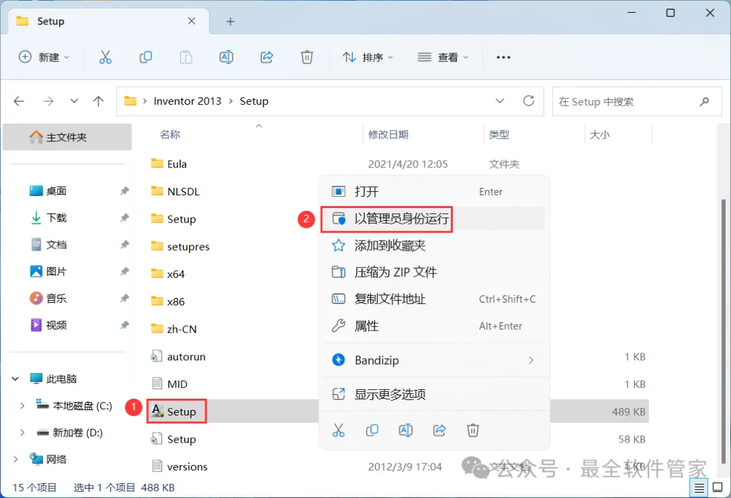
Task: Go up one folder level
Action: 98,101
